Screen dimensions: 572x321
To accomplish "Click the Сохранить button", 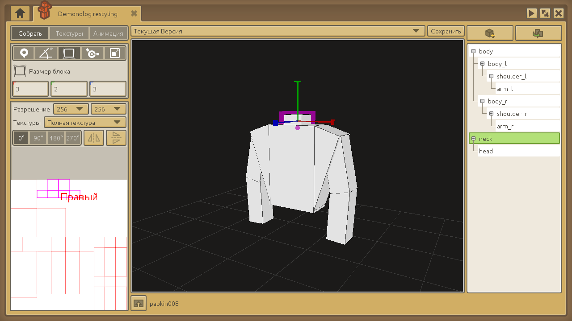I will pyautogui.click(x=446, y=31).
